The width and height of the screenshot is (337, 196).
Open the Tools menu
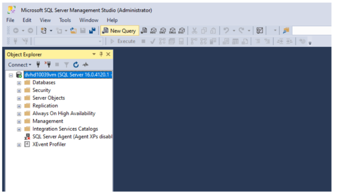point(65,20)
